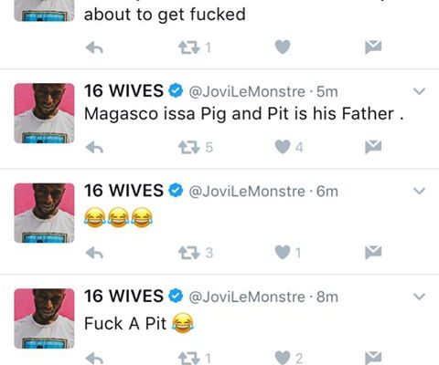Message icon on the top tweet
The height and width of the screenshot is (365, 439).
pos(373,47)
